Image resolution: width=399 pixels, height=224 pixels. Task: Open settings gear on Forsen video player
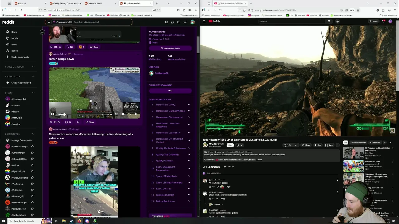pyautogui.click(x=123, y=114)
